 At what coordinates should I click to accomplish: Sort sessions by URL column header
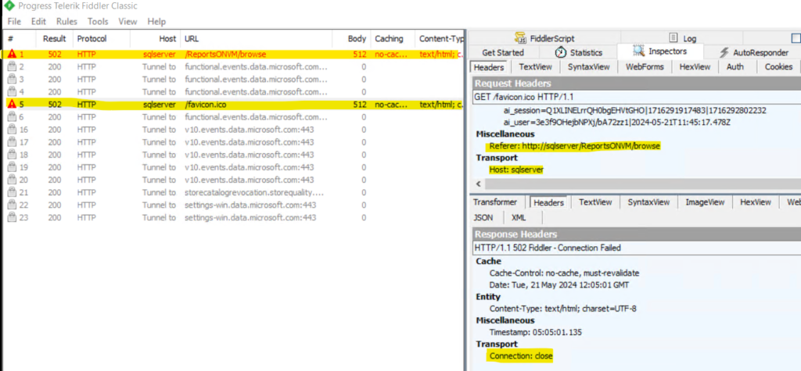[x=256, y=39]
